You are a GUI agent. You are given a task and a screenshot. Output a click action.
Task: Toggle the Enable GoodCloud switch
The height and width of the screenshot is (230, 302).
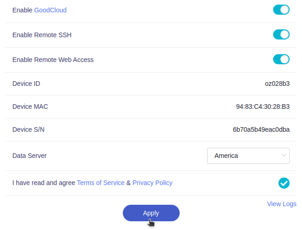pyautogui.click(x=281, y=10)
